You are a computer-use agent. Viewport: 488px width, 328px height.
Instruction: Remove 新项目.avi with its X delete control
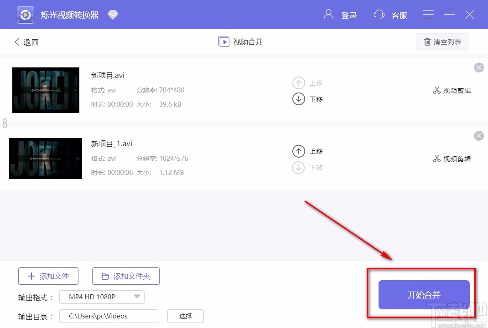coord(478,67)
